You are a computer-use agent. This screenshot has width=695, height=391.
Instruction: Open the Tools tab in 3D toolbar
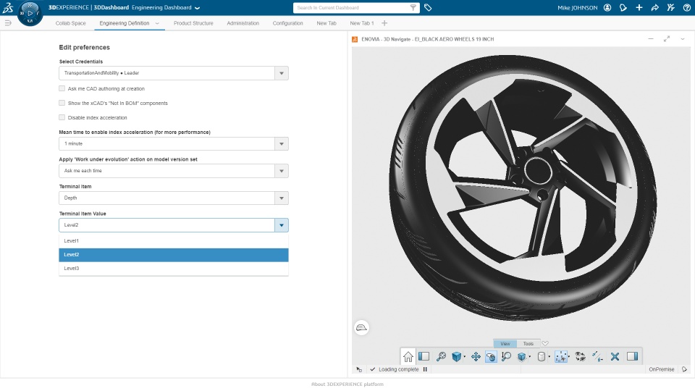click(x=528, y=344)
